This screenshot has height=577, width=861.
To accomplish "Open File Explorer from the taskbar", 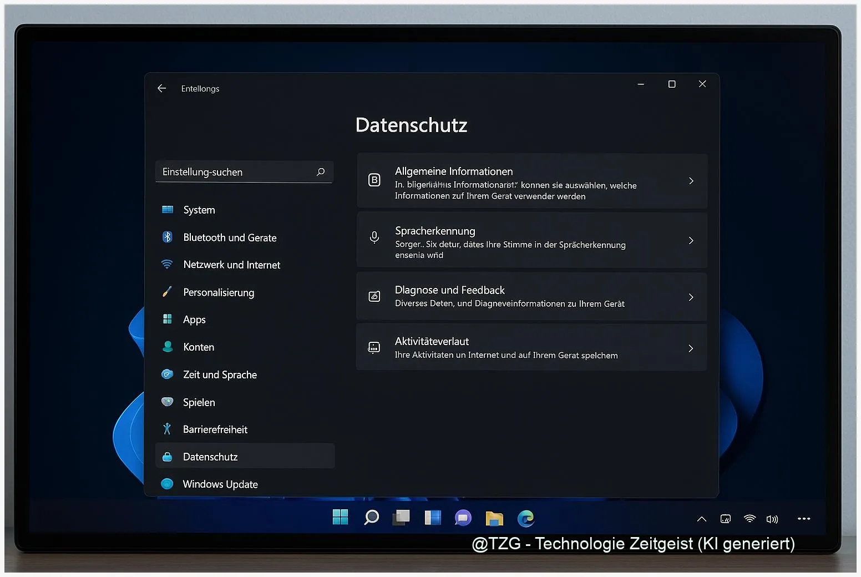I will point(494,518).
